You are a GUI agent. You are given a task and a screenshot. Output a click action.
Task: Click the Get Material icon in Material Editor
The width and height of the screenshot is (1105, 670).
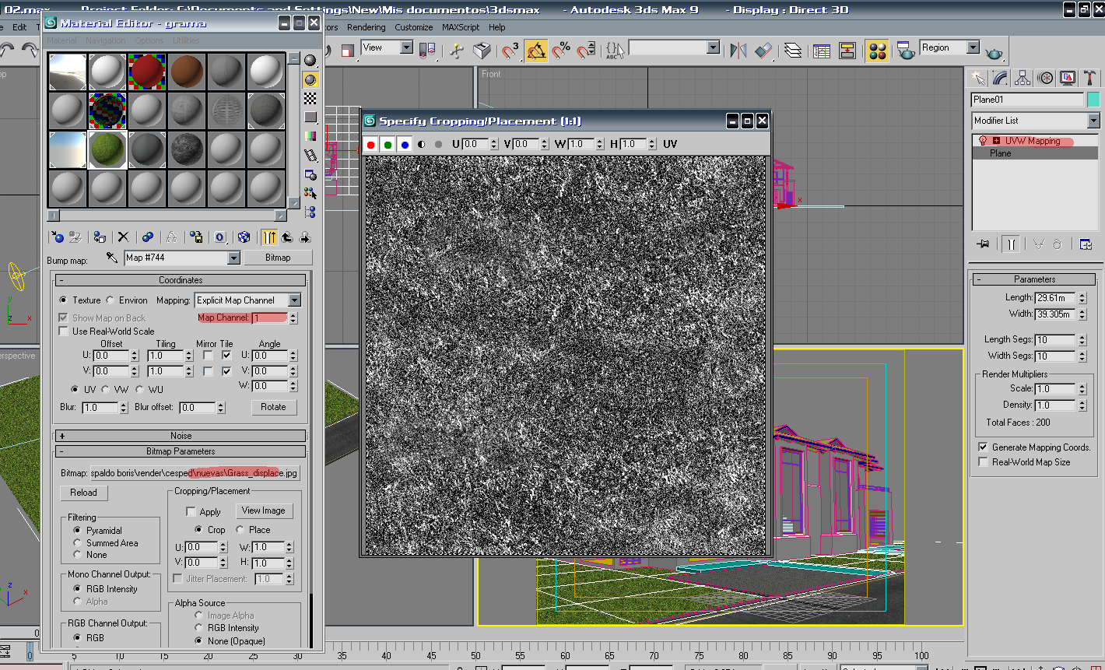pos(57,237)
